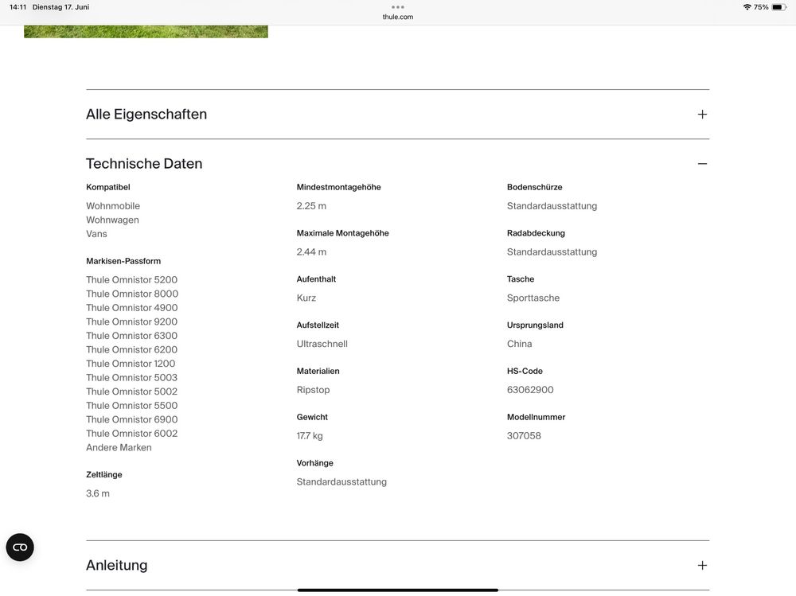Select the Sporttasche value
The image size is (796, 596).
pyautogui.click(x=533, y=298)
